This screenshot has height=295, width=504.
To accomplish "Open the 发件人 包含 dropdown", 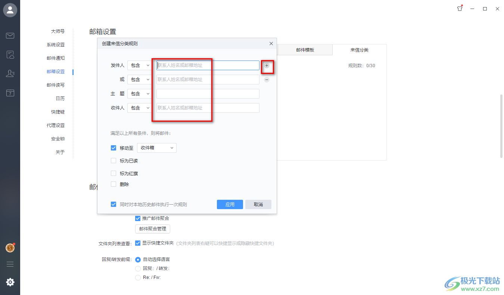I will (x=140, y=65).
